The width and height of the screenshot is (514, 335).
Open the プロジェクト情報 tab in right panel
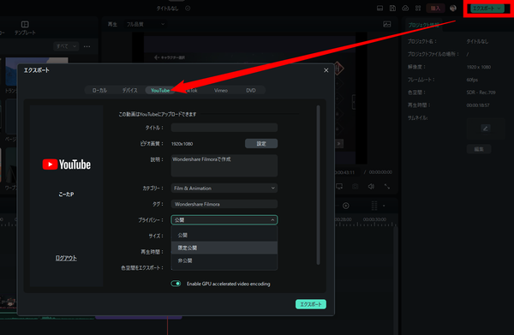pyautogui.click(x=423, y=25)
